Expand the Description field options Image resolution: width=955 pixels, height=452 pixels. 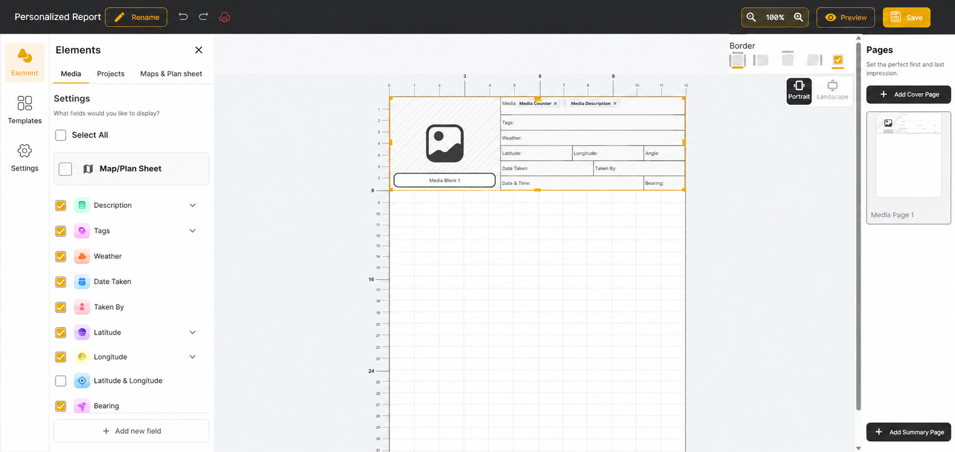coord(192,205)
